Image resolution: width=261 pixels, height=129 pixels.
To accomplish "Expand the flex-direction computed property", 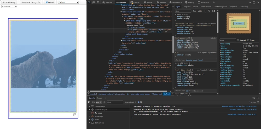I will 220,50.
